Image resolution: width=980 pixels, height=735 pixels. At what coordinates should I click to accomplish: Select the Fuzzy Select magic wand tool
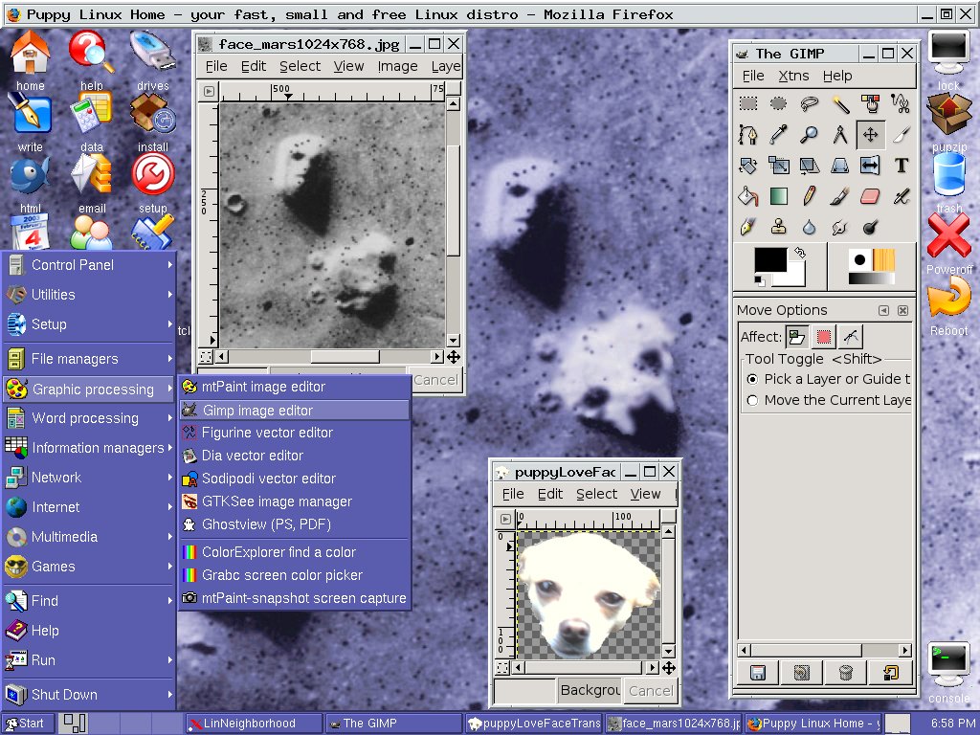coord(840,103)
